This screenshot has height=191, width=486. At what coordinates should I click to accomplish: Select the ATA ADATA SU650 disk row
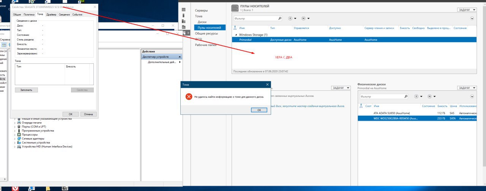pos(417,113)
